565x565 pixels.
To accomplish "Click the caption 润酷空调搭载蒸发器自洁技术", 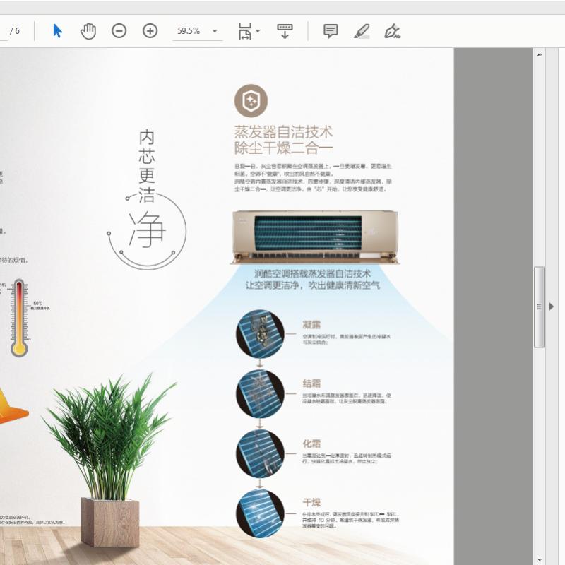I will (312, 274).
